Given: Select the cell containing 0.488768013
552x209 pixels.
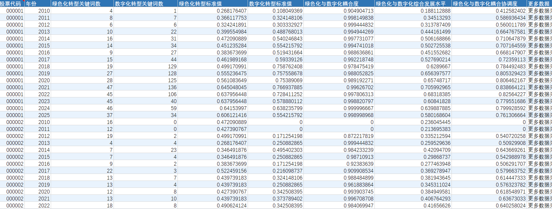Looking at the screenshot, I should point(276,32).
